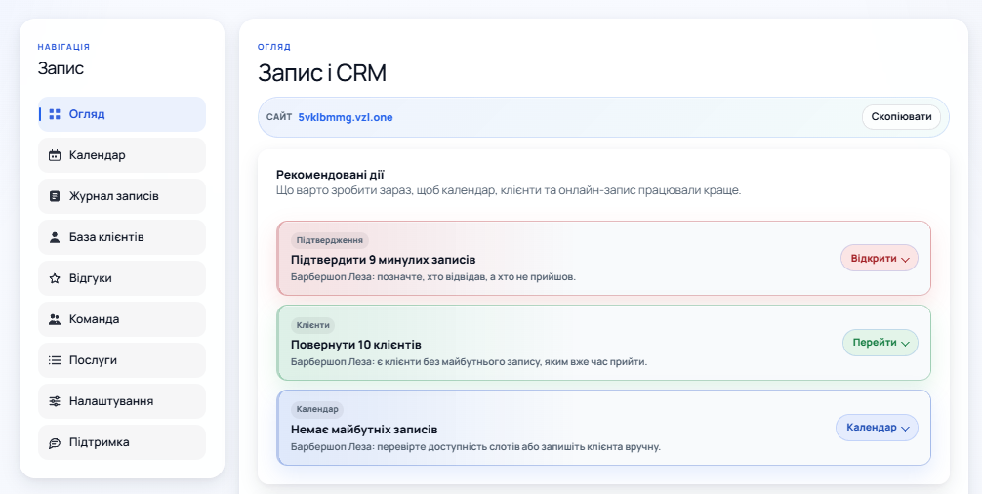Click the Підтримка chat bubble icon
The image size is (982, 494).
(x=55, y=442)
